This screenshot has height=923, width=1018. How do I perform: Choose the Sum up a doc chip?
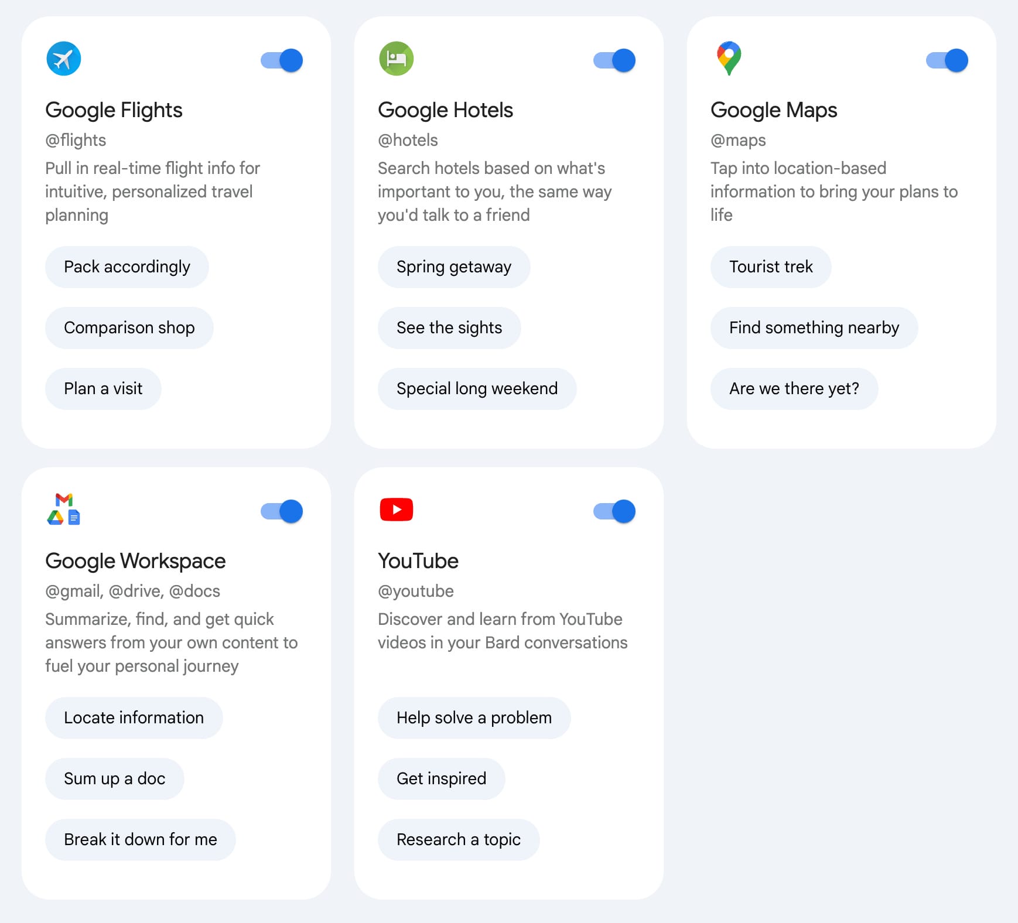[114, 779]
